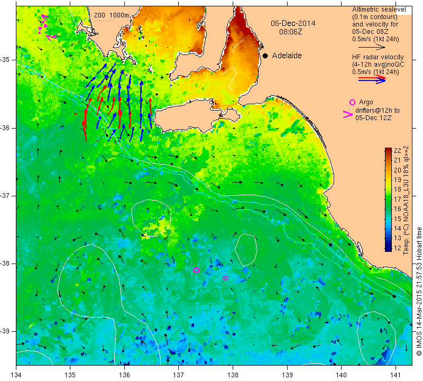Click the latitude axis label -35

pos(5,60)
